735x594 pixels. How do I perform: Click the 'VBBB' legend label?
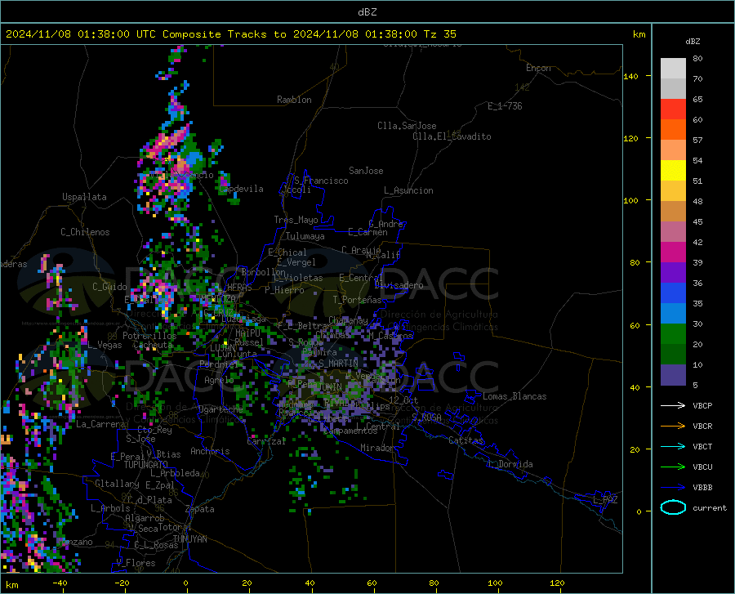[x=702, y=488]
